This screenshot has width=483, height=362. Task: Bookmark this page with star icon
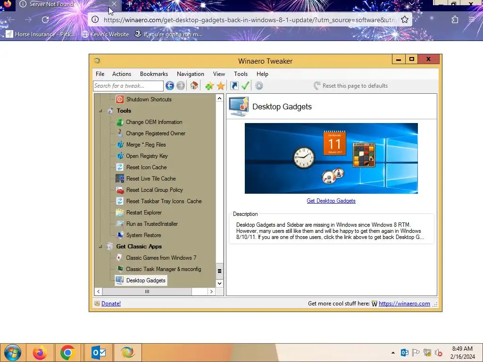[405, 20]
